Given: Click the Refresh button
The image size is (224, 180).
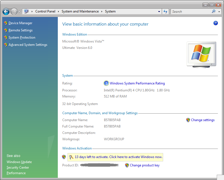Looking at the screenshot, I should point(165,11).
